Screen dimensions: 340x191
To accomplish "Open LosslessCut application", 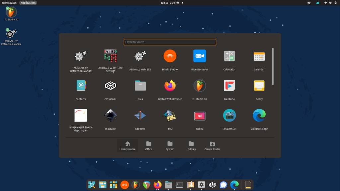I will (229, 116).
